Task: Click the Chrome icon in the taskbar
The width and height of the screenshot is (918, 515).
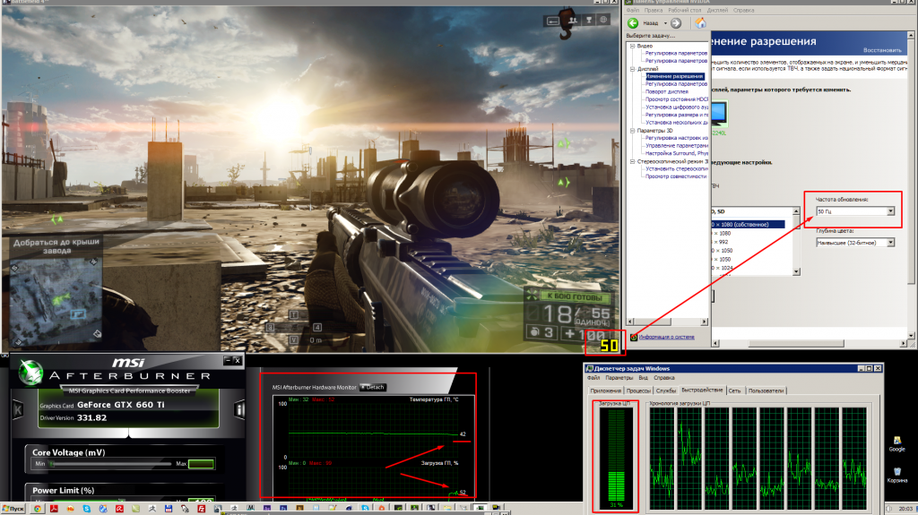Action: [x=37, y=508]
